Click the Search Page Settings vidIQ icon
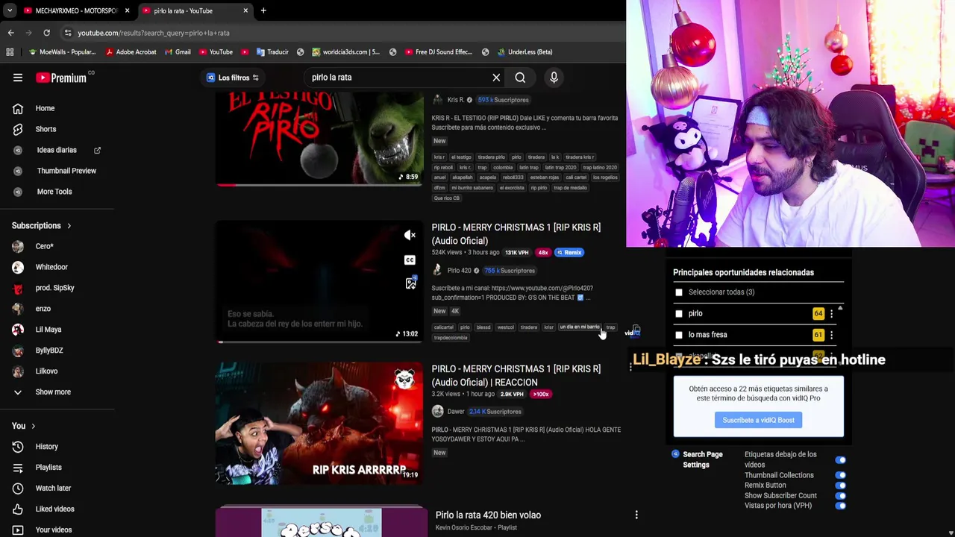Screen dimensions: 955x537 (675, 454)
